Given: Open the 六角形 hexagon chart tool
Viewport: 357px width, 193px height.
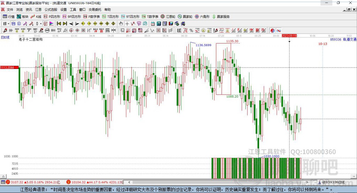Looking at the screenshot, I should click(x=202, y=16).
